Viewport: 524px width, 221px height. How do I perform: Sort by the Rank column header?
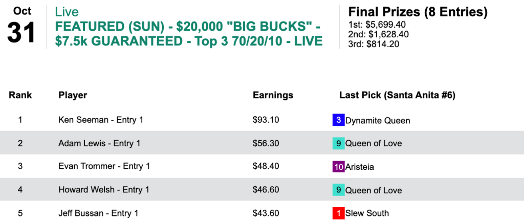[20, 95]
